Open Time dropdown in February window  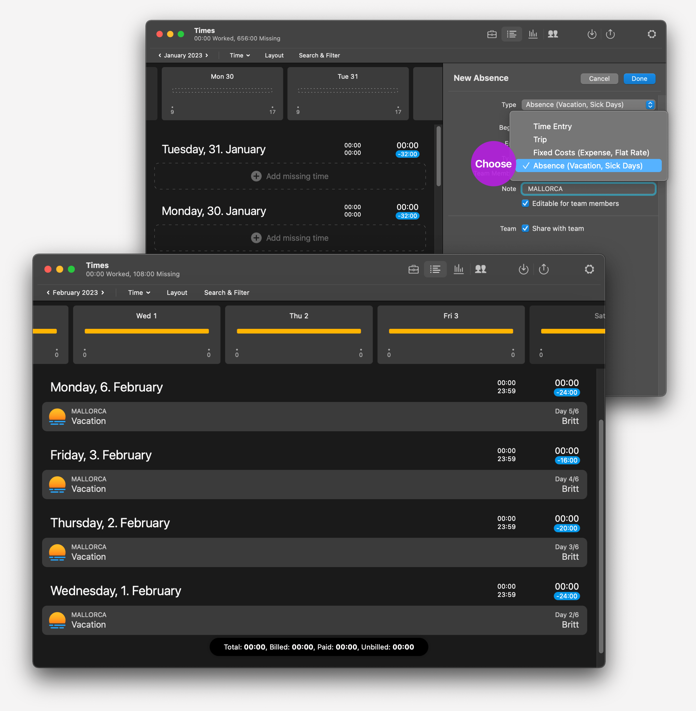[139, 293]
